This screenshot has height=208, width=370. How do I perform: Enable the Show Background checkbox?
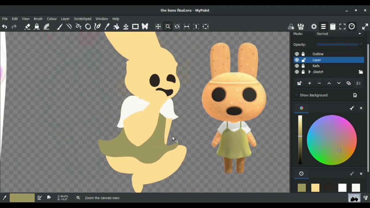point(297,95)
